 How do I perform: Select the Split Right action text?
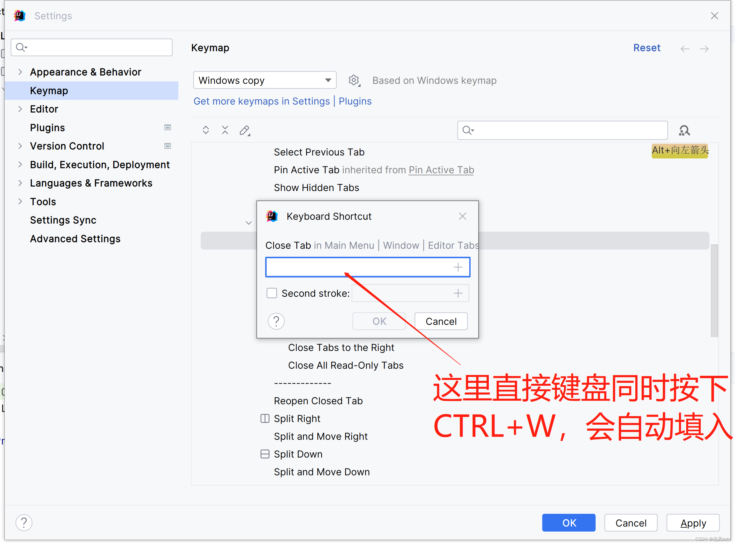click(x=297, y=419)
